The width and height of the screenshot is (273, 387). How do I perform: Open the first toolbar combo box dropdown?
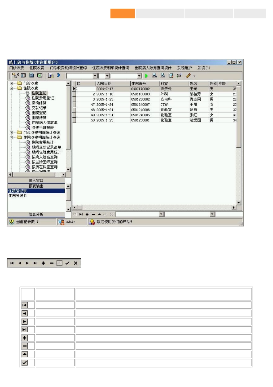pos(95,76)
